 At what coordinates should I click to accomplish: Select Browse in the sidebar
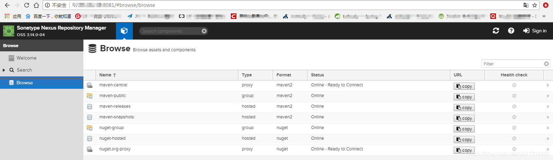(x=42, y=83)
